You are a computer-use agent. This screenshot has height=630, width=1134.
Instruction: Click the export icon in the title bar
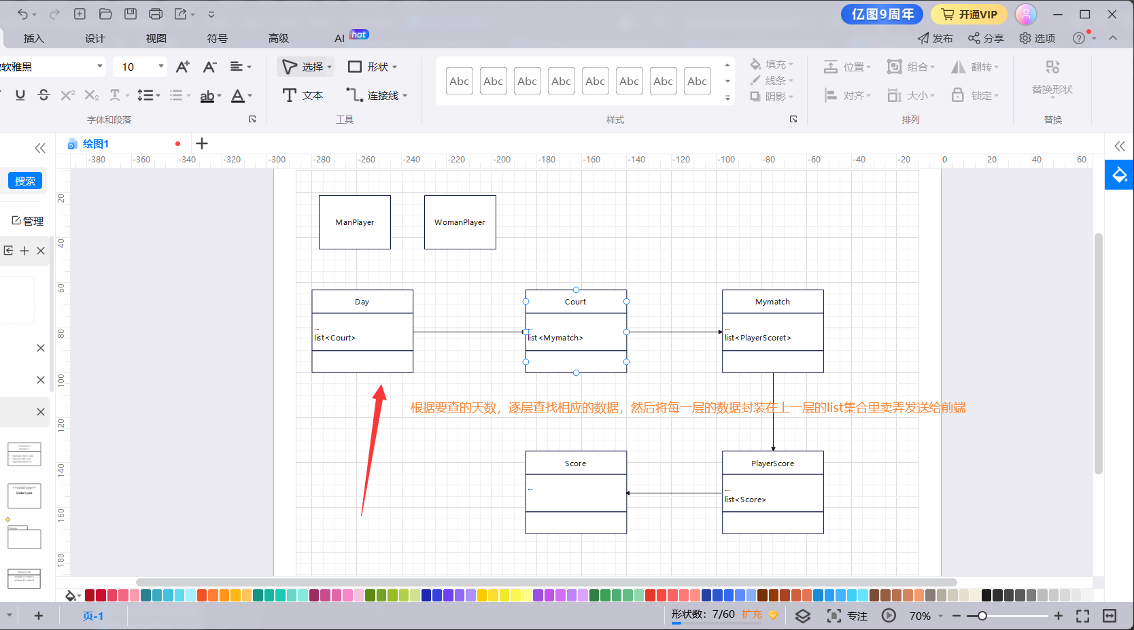click(x=180, y=14)
